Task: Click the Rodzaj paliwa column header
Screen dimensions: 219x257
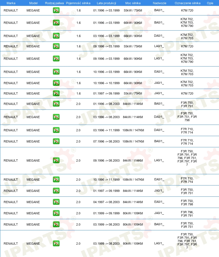Action: tap(54, 3)
